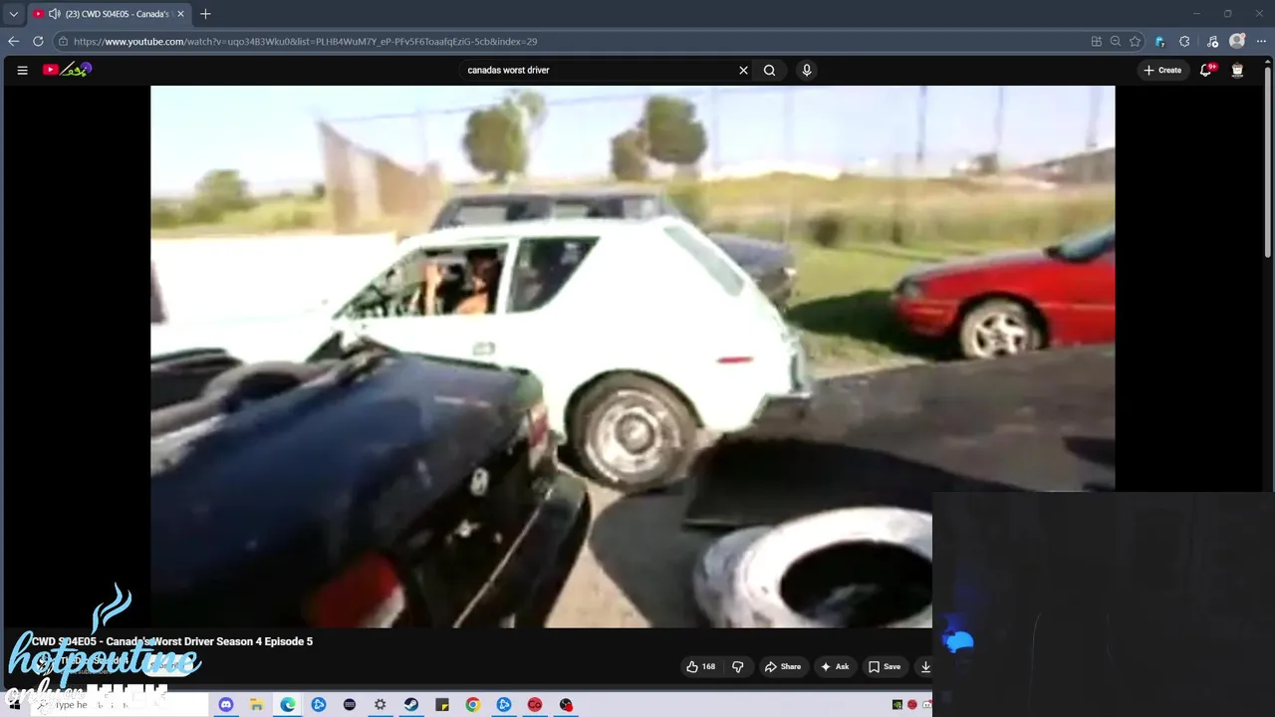Open File Explorer from the taskbar
The width and height of the screenshot is (1275, 717).
pos(256,705)
